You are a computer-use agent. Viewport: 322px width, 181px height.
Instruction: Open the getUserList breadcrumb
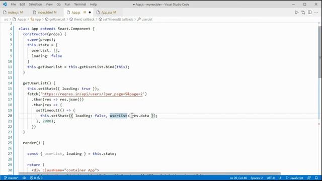coord(55,19)
